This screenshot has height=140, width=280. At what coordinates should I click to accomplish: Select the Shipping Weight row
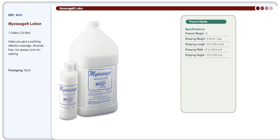coord(207,39)
